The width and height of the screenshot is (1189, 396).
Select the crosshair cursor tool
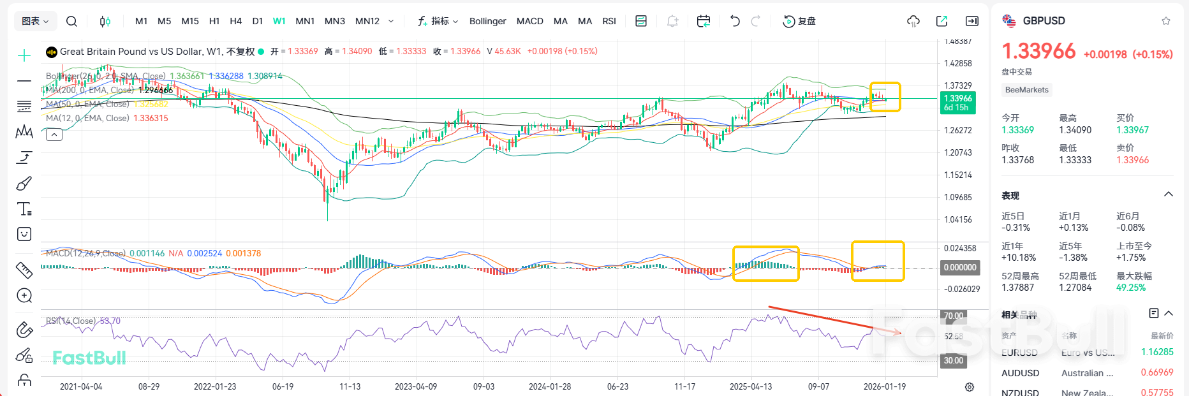coord(24,55)
